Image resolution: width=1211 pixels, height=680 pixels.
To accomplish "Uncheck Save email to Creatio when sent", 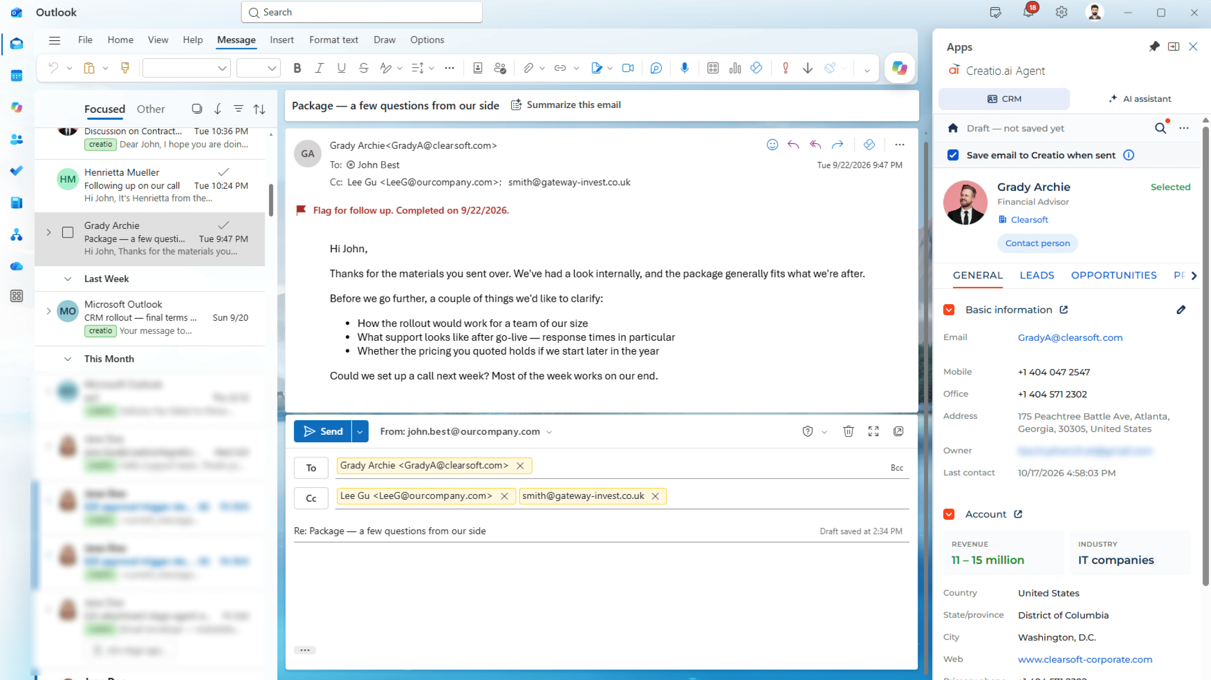I will 953,155.
